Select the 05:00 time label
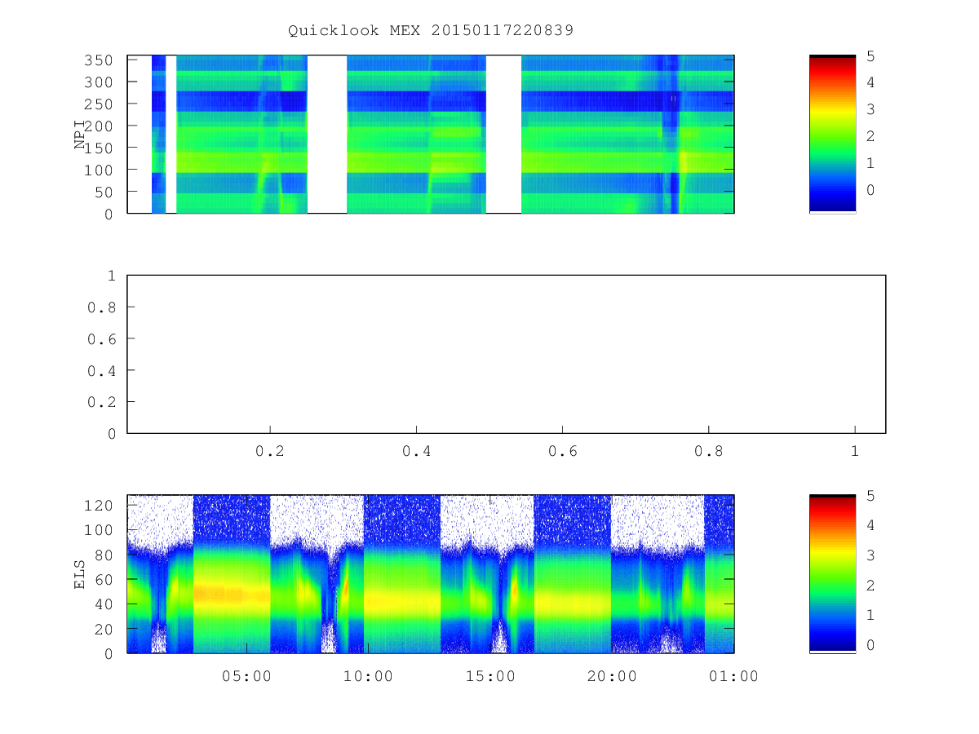The width and height of the screenshot is (979, 734). tap(246, 676)
